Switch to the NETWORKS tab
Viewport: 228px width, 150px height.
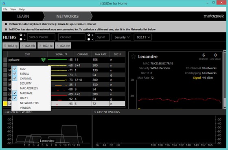coord(68,16)
